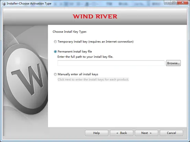Viewport: 190px width, 142px height.
Task: Open the Browse... file dialog
Action: (173, 63)
